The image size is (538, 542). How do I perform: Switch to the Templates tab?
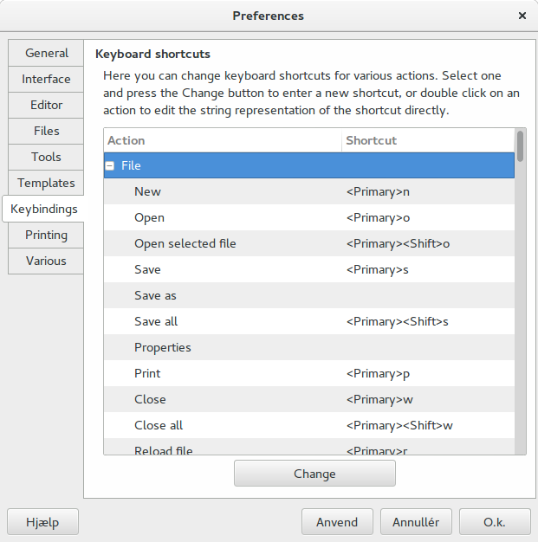click(46, 183)
